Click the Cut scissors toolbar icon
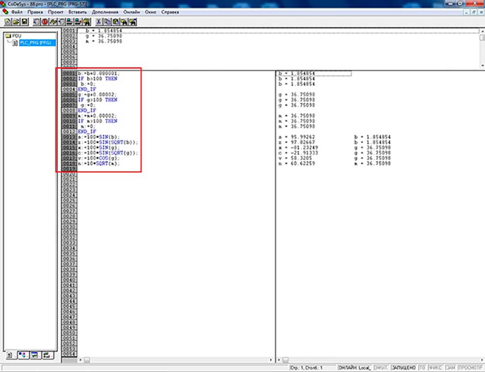Screen dimensions: 485x372 coord(99,22)
